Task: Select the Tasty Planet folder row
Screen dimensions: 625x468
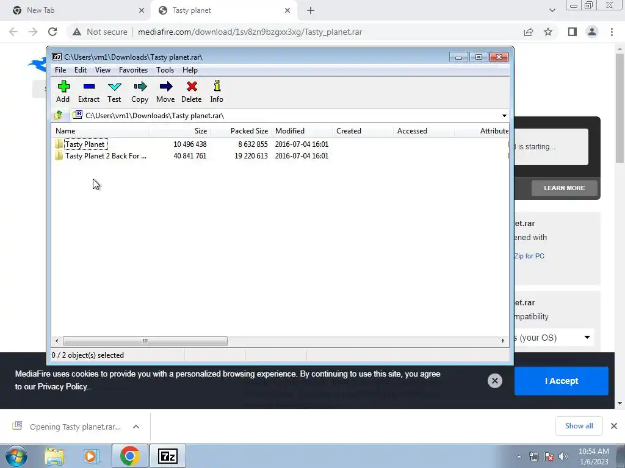Action: pos(281,144)
